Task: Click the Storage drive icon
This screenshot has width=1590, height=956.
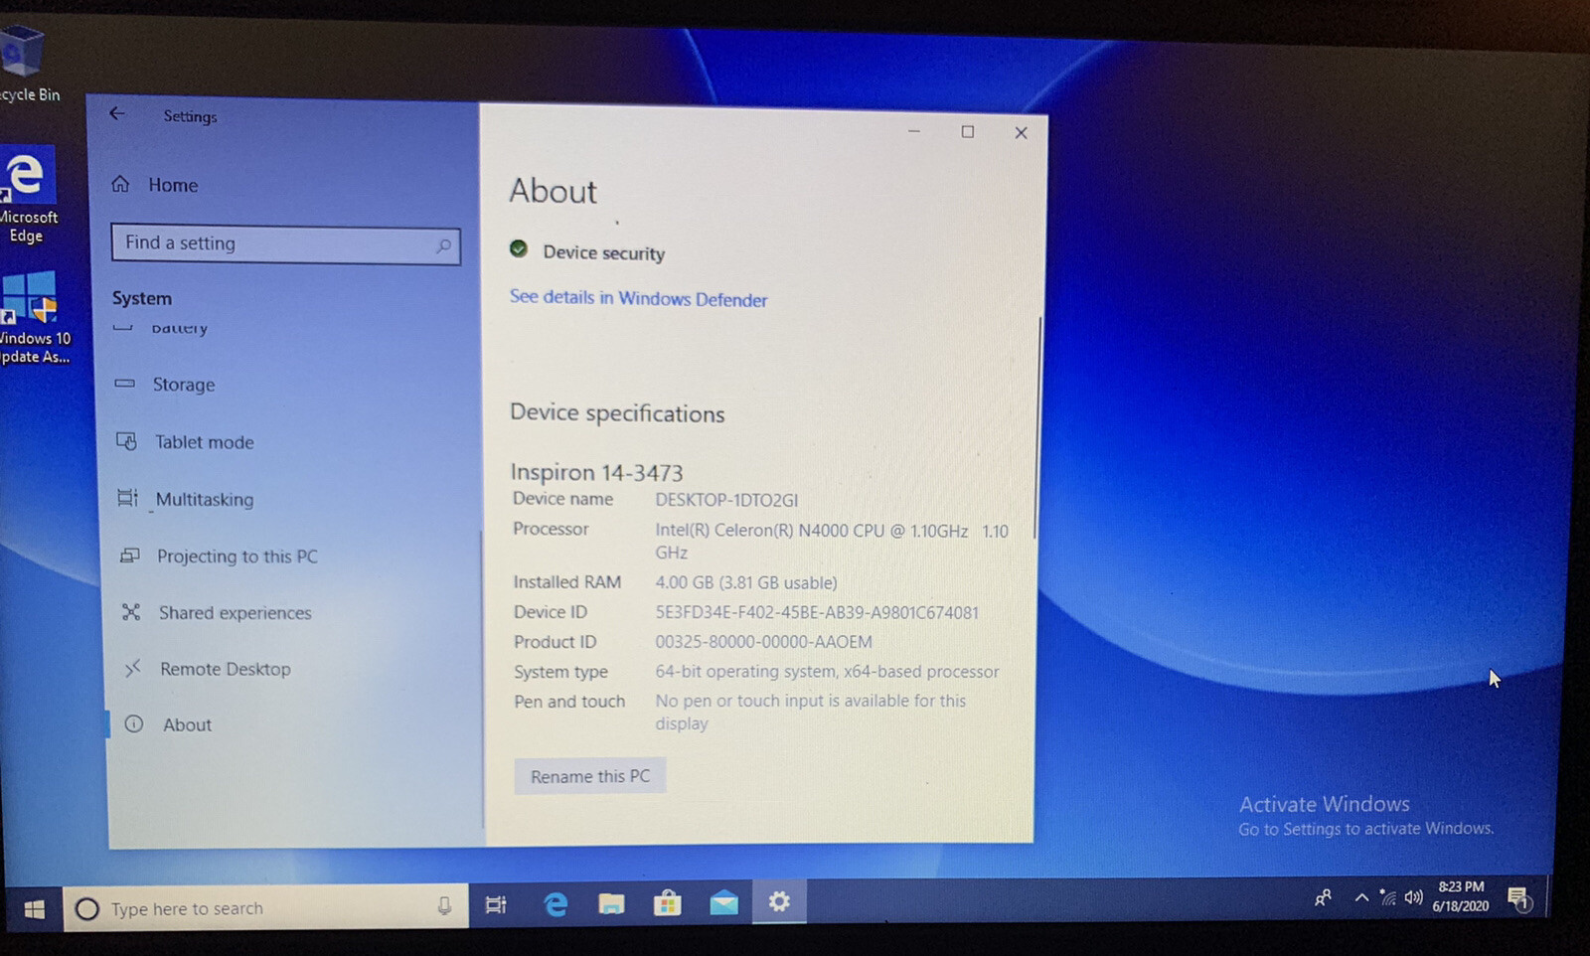Action: 124,383
